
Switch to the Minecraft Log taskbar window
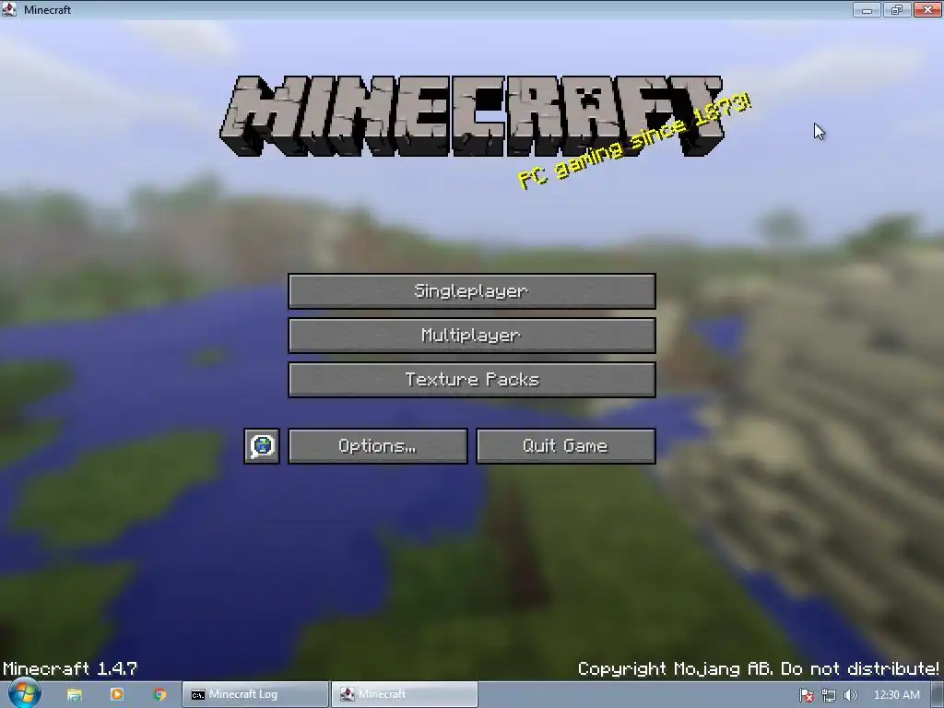(x=256, y=695)
